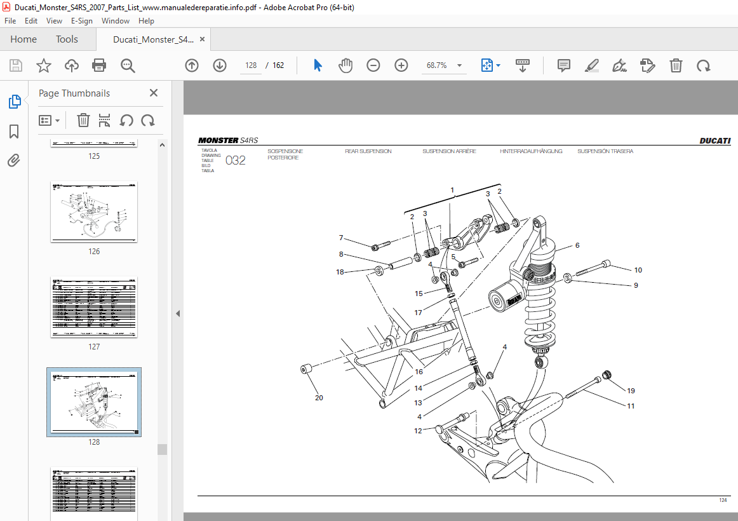738x521 pixels.
Task: Select the Hand pan tool
Action: (346, 65)
